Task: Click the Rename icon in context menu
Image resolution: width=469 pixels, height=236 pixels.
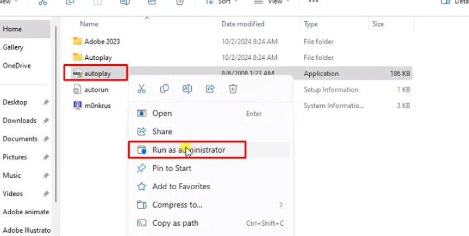Action: point(187,89)
